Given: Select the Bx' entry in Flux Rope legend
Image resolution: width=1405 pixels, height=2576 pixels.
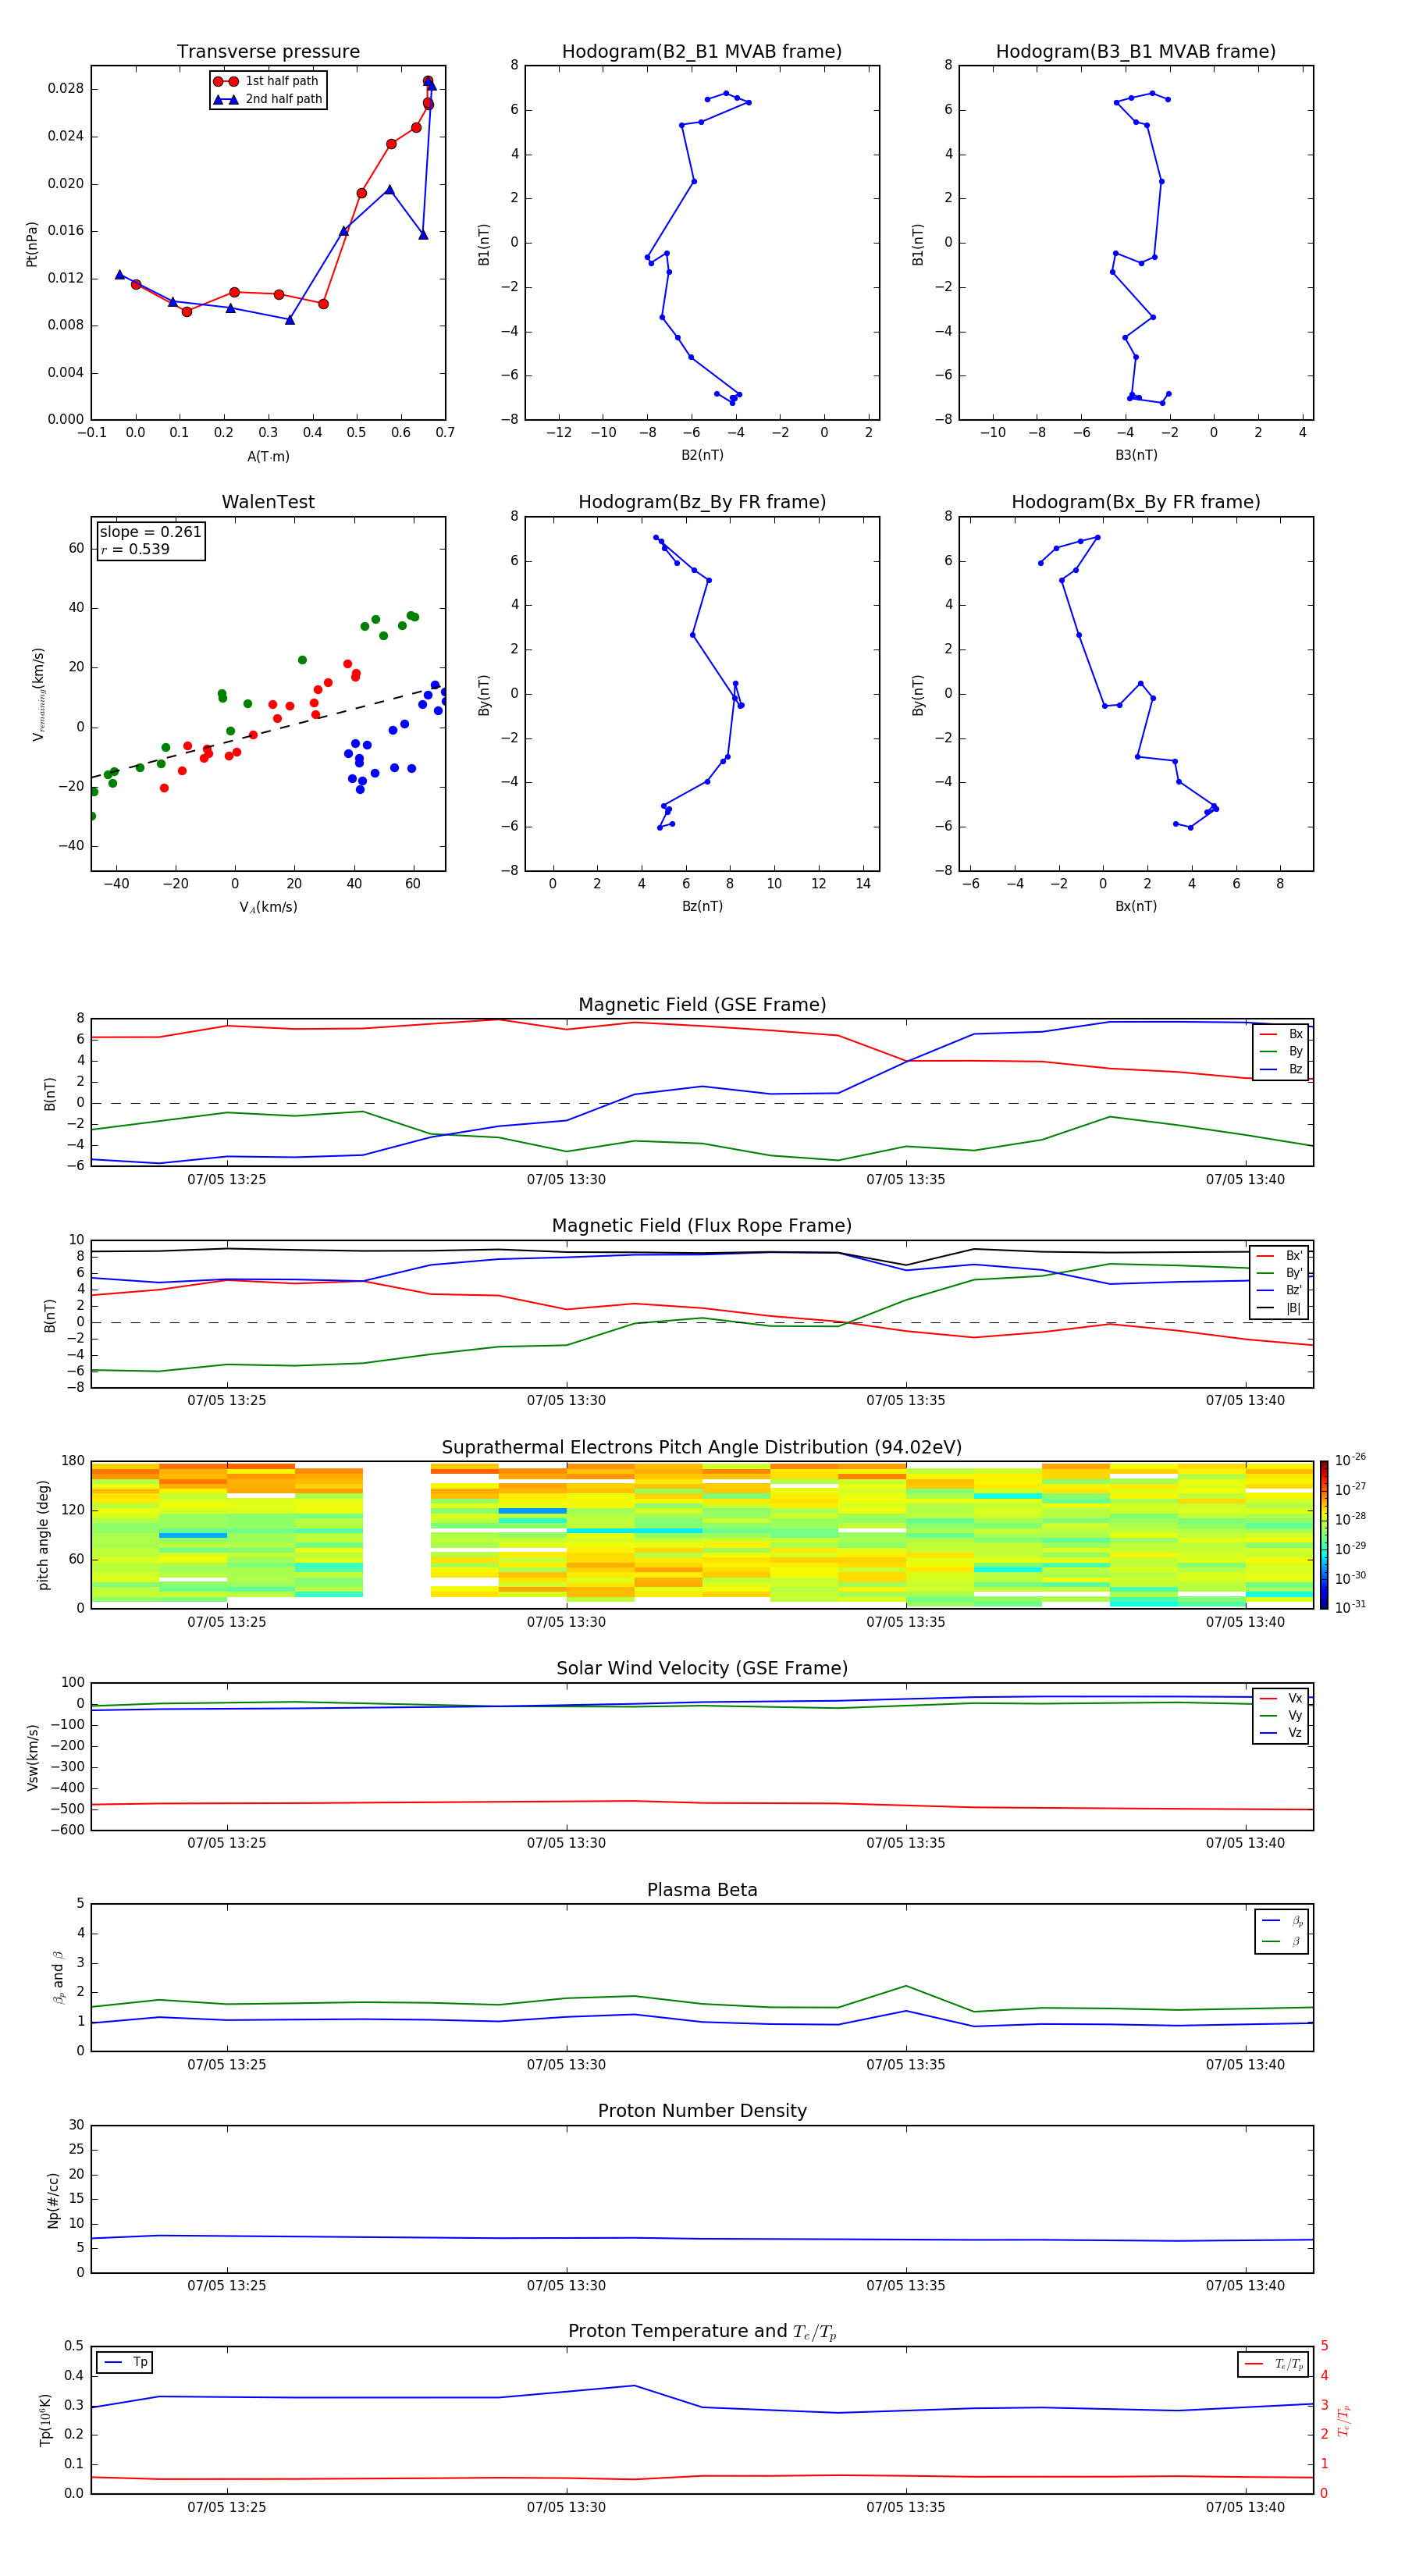Looking at the screenshot, I should click(x=1279, y=1256).
